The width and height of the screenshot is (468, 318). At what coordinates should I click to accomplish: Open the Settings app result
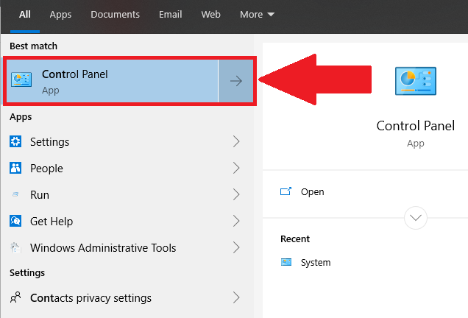[127, 141]
